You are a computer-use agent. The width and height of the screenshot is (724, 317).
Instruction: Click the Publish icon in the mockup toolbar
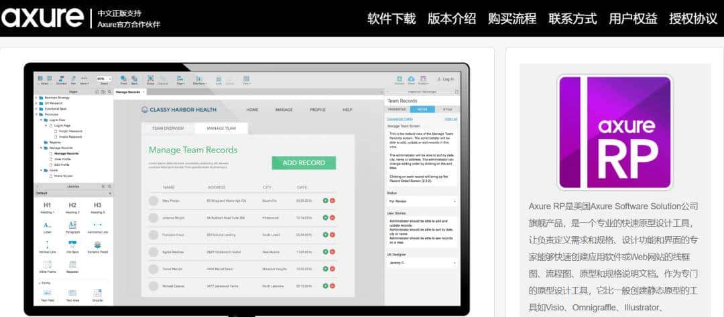[x=423, y=80]
